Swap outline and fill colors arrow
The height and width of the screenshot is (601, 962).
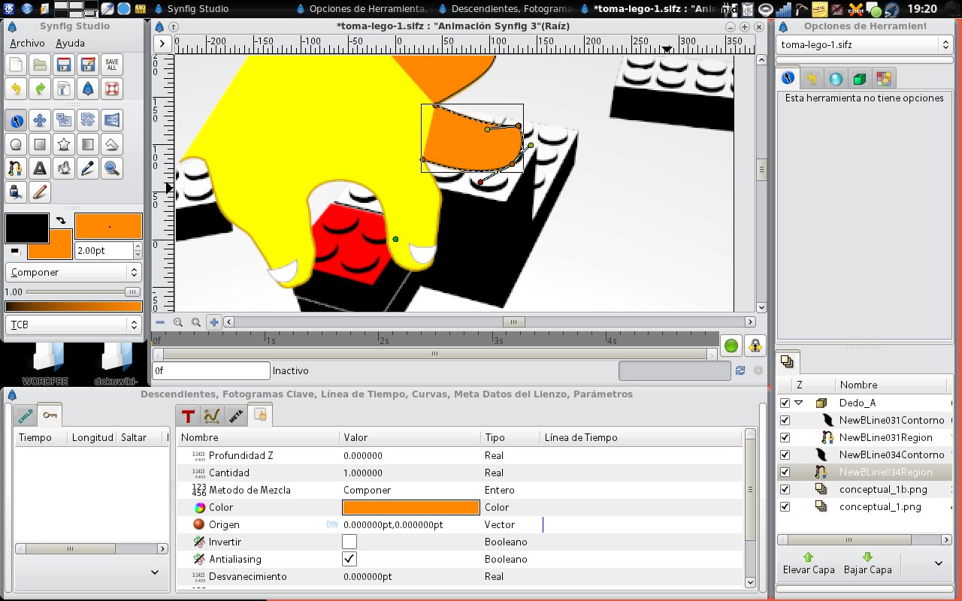click(x=61, y=221)
